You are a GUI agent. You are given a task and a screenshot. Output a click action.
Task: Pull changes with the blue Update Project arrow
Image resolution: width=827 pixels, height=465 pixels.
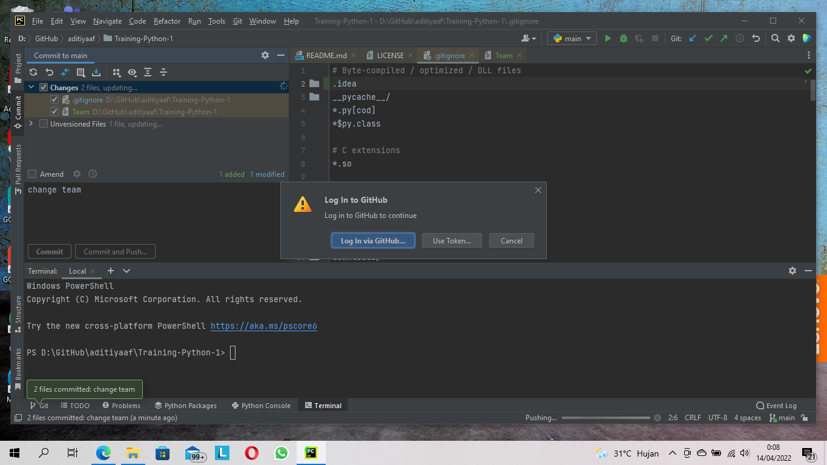[x=693, y=38]
